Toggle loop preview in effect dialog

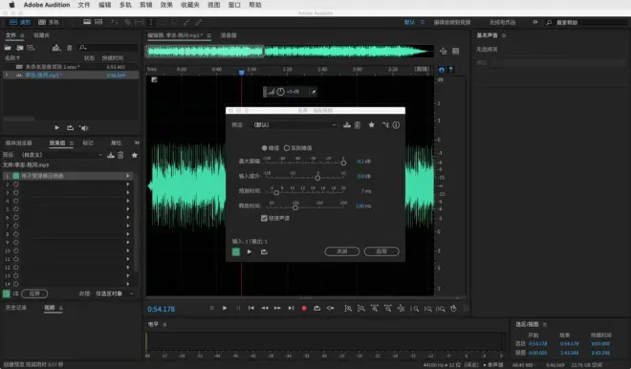point(264,252)
